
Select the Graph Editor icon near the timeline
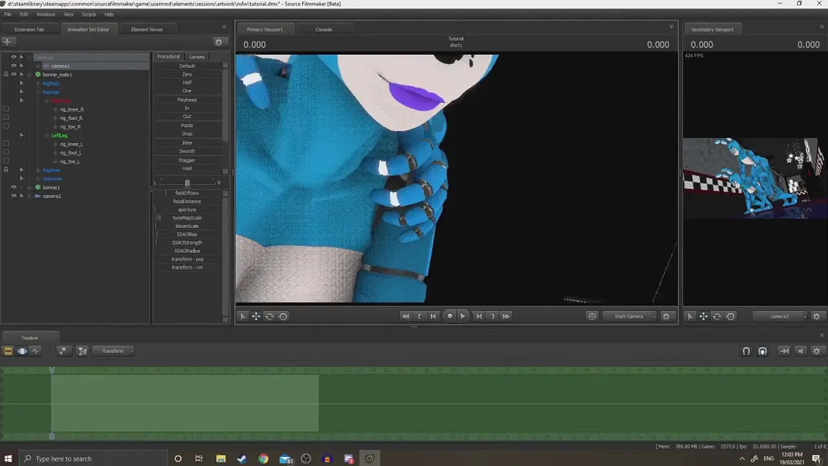pos(36,350)
